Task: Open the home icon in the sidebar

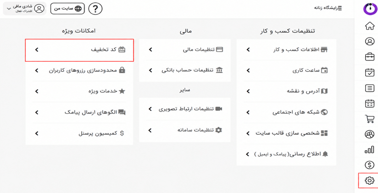Action: tap(370, 26)
